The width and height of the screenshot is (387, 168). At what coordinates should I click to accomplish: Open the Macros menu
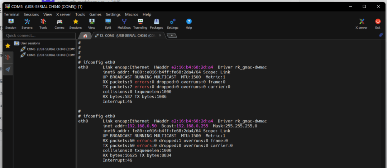point(132,14)
